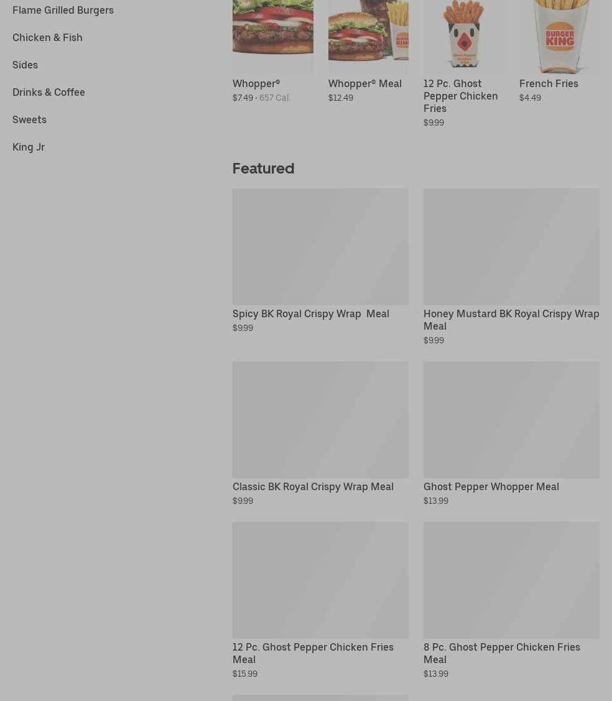Select the Sweets category
The image size is (612, 701).
point(29,119)
